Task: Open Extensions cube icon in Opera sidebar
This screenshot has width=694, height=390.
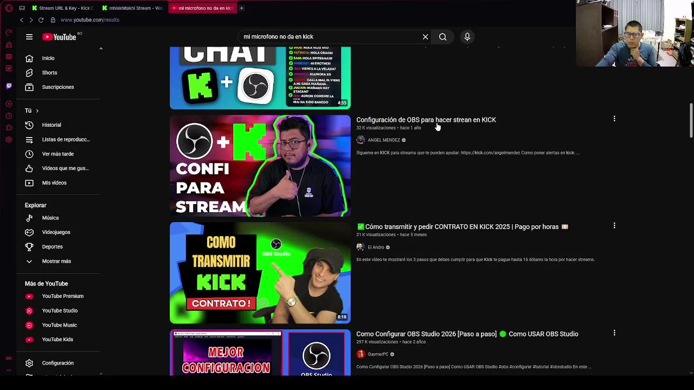Action: tap(9, 128)
